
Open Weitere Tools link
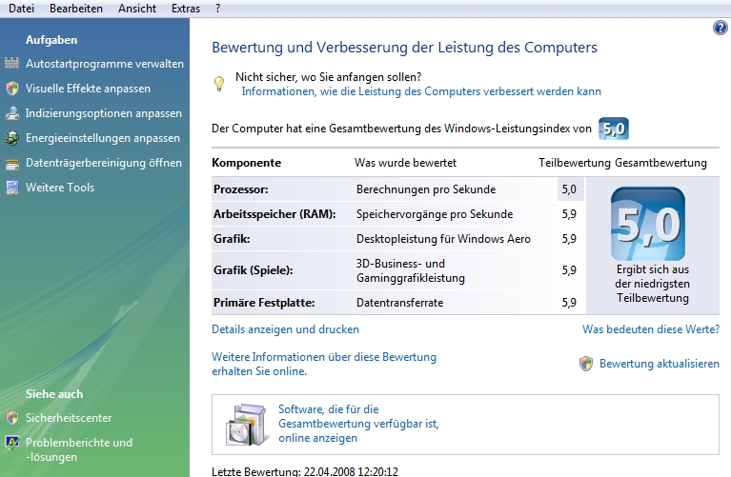[60, 188]
